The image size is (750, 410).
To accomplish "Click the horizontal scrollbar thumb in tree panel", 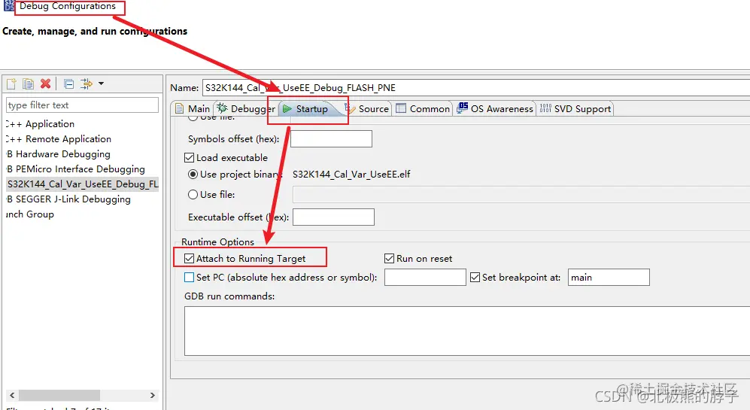I will point(59,396).
